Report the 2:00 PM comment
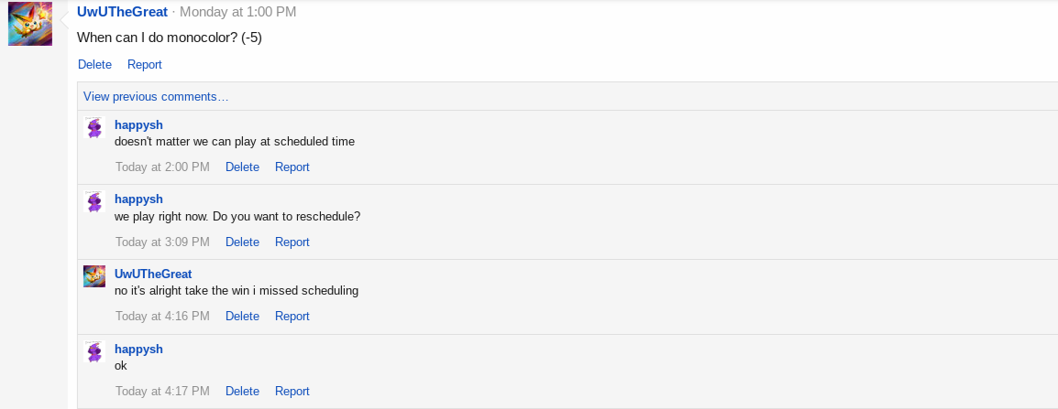1058x409 pixels. click(x=292, y=167)
